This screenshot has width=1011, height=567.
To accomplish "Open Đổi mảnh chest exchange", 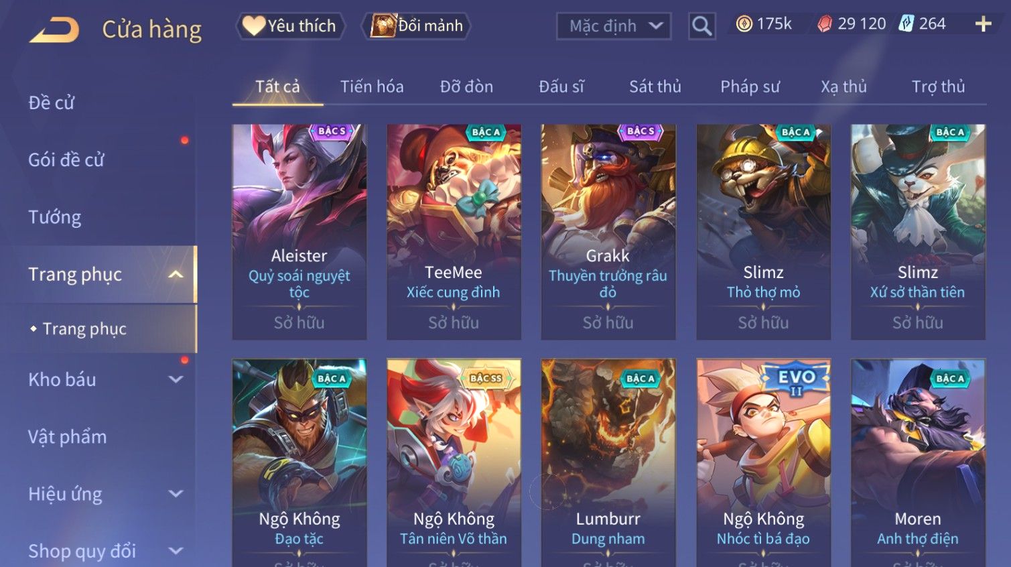I will [416, 25].
